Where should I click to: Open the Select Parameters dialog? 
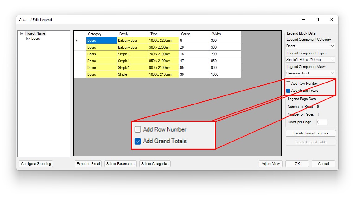tap(120, 164)
